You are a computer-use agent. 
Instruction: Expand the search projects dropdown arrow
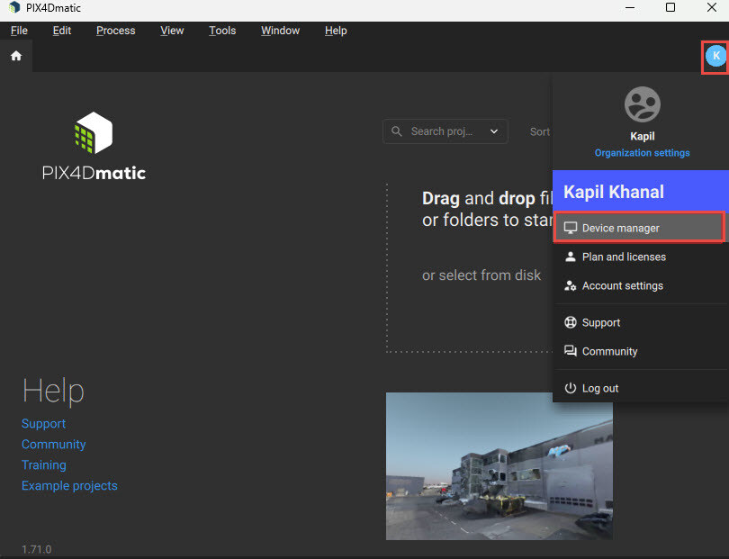pyautogui.click(x=494, y=131)
